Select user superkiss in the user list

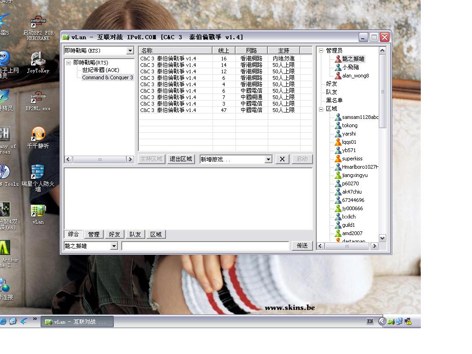pos(352,159)
